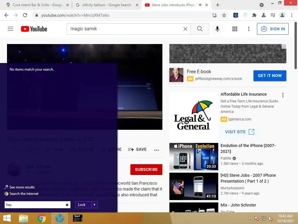The height and width of the screenshot is (224, 298).
Task: Switch to Cock Island Bar & Grille tab
Action: (x=38, y=5)
